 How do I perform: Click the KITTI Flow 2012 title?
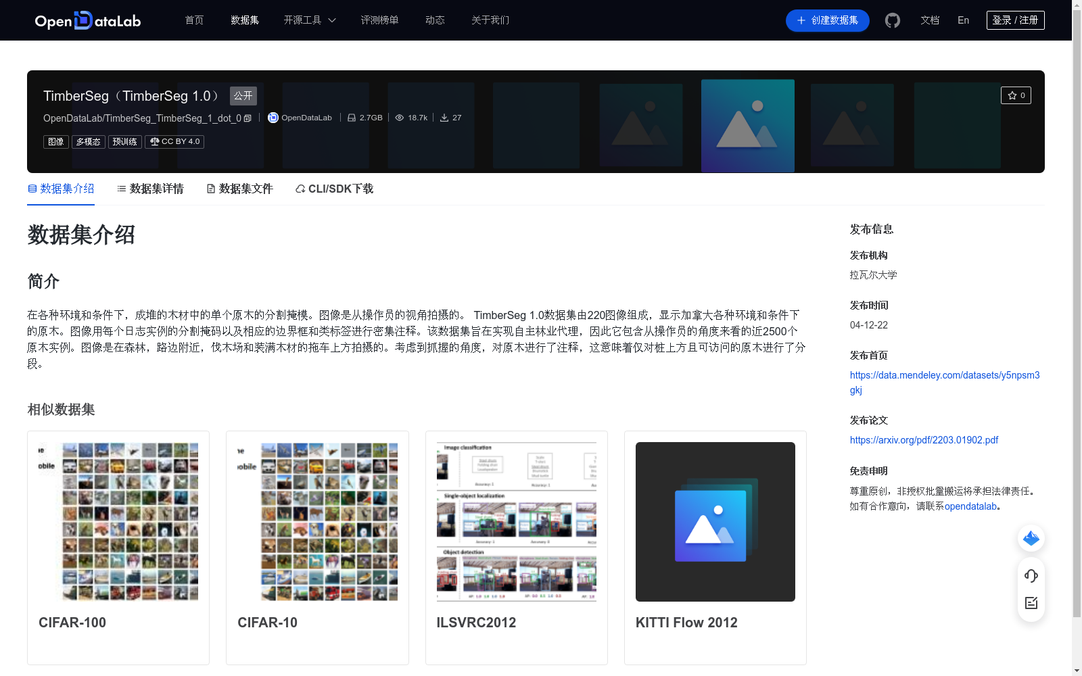point(686,623)
